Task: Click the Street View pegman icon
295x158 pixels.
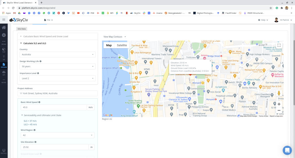Action: [x=279, y=93]
